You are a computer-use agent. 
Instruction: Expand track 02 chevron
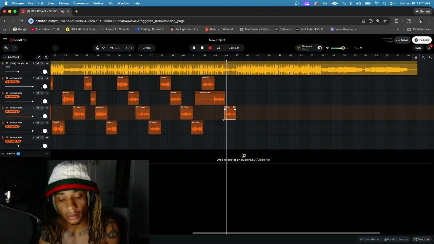(47, 78)
